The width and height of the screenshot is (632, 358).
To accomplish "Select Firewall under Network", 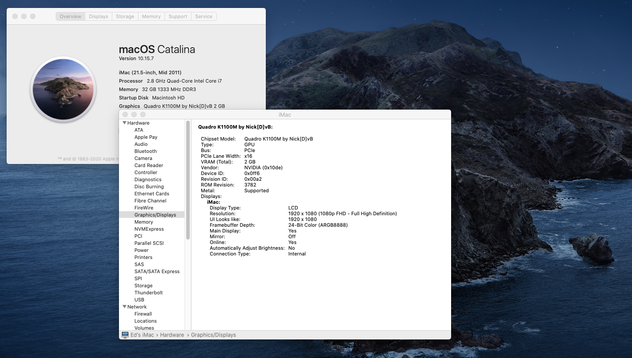I will tap(143, 314).
